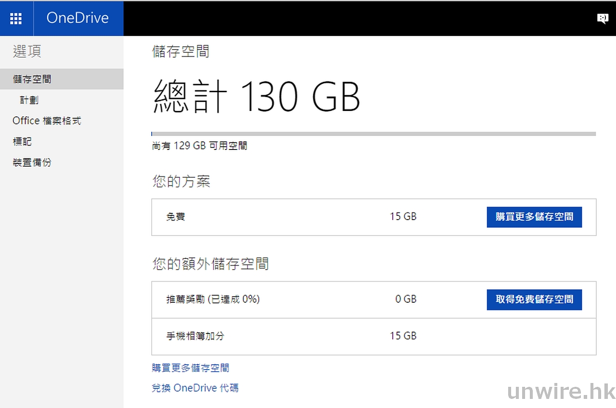Screen dimensions: 616x408
Task: Click the storage usage progress bar
Action: click(x=373, y=134)
